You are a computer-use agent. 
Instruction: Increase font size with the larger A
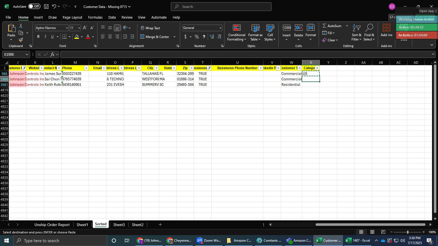[x=85, y=28]
